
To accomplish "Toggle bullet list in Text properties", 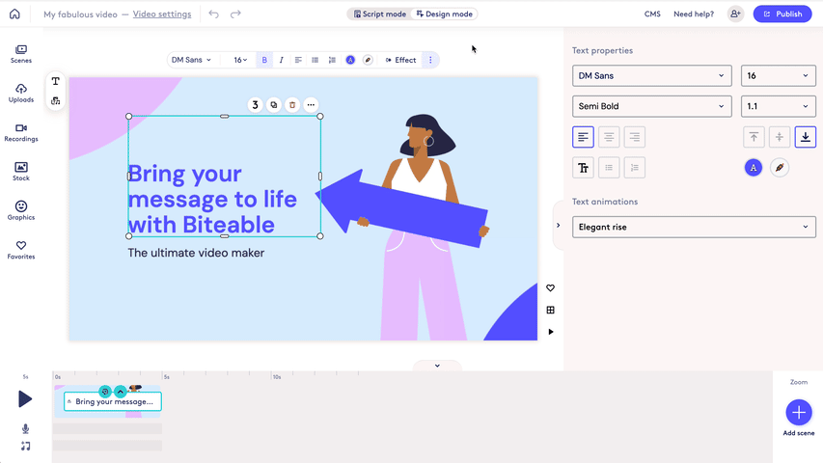I will pos(609,168).
